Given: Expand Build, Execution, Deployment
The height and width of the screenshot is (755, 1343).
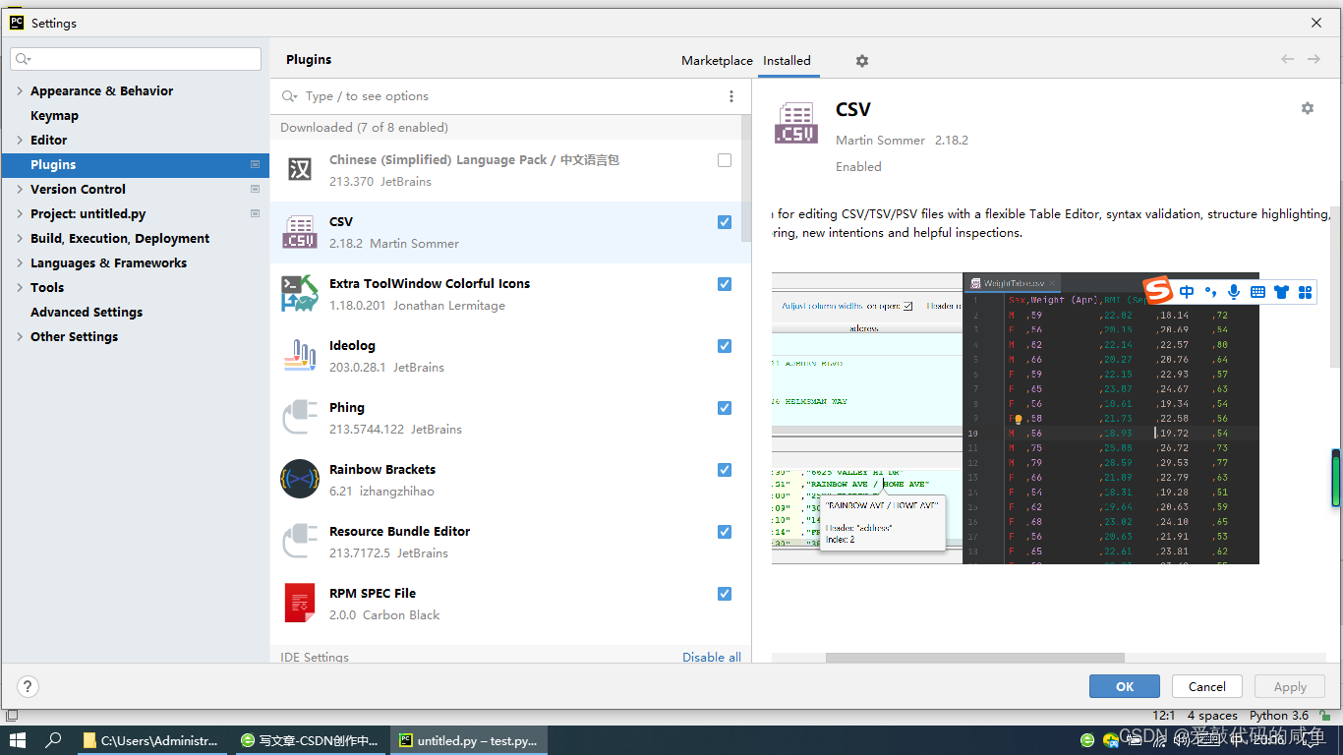Looking at the screenshot, I should tap(20, 238).
